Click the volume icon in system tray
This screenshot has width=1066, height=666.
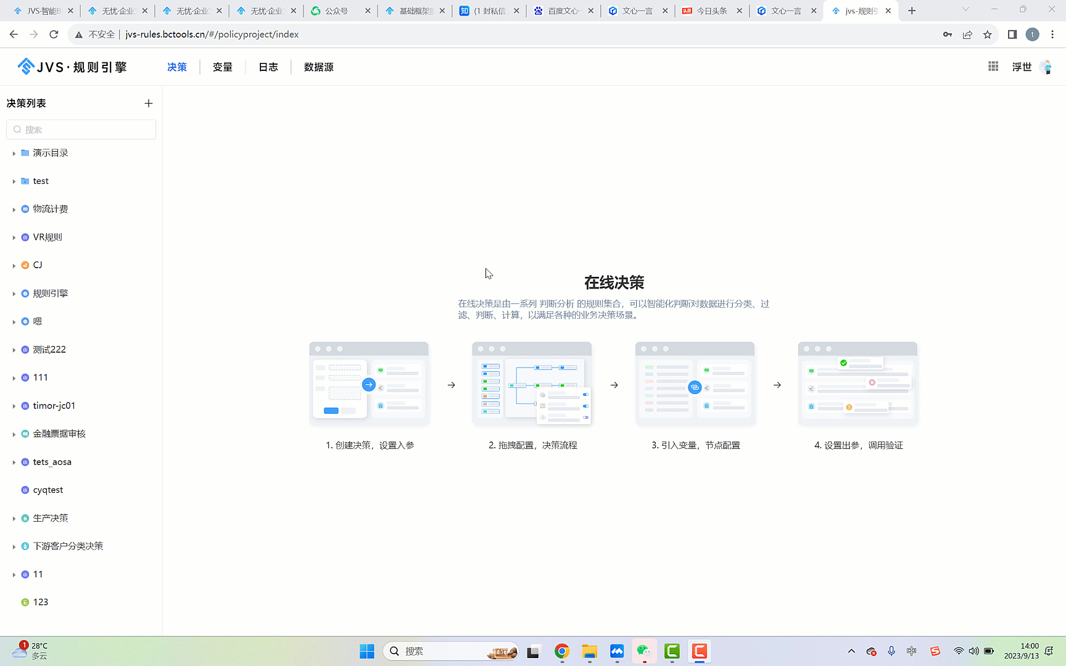[x=973, y=651]
